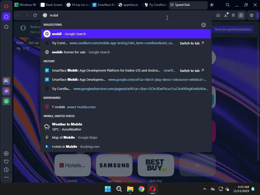Switch to the 10 top ios sim tab
Image resolution: width=260 pixels, height=195 pixels.
[x=78, y=5]
